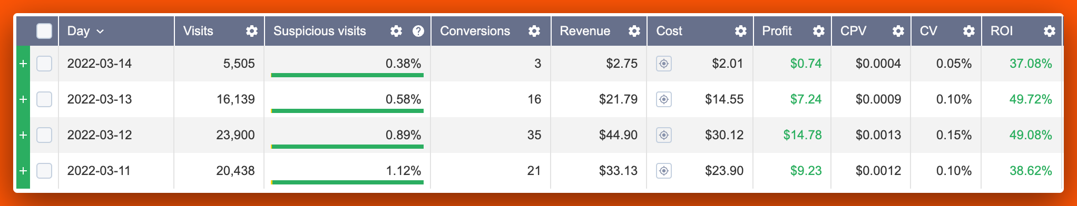Sort by the CPV column header
The height and width of the screenshot is (206, 1077).
[853, 31]
